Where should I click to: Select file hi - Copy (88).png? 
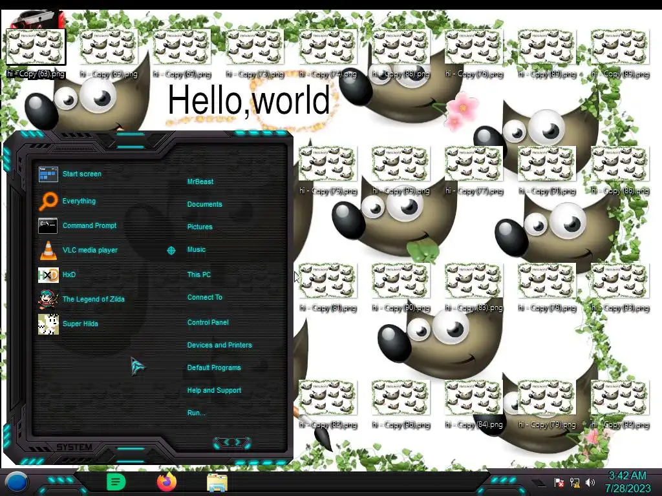pos(401,53)
